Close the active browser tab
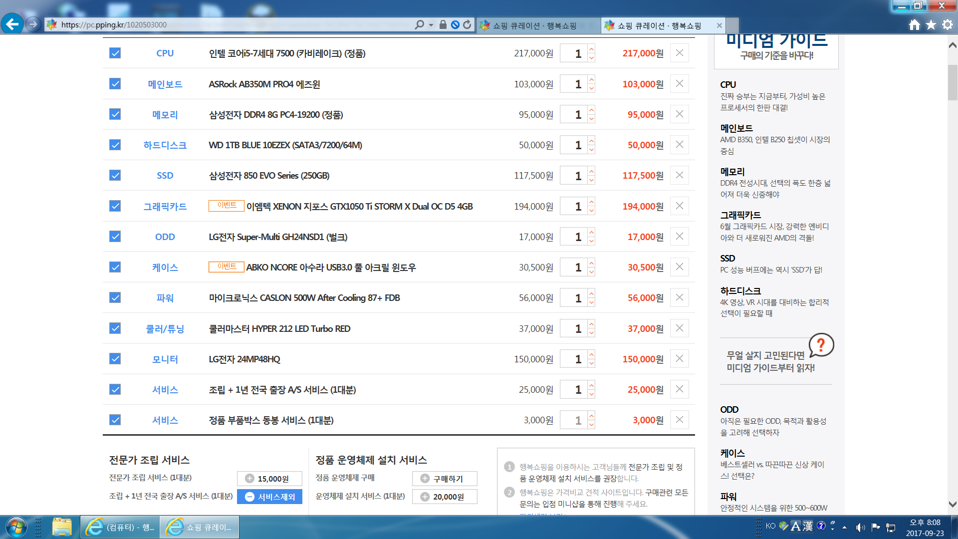 click(719, 25)
